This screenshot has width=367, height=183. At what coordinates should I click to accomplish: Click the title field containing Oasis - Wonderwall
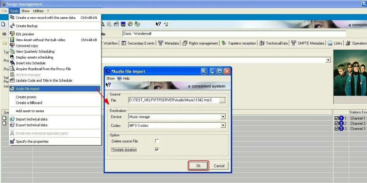click(234, 34)
